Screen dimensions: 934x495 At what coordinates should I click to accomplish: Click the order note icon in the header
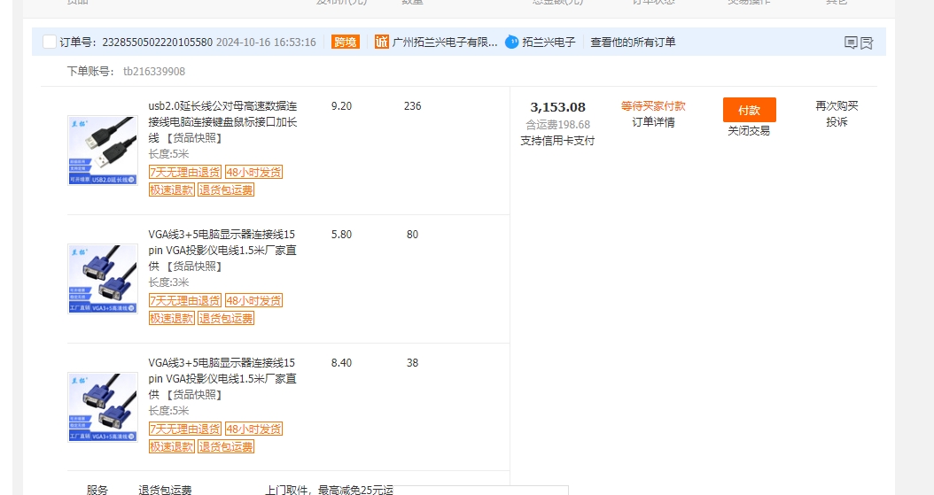point(851,43)
